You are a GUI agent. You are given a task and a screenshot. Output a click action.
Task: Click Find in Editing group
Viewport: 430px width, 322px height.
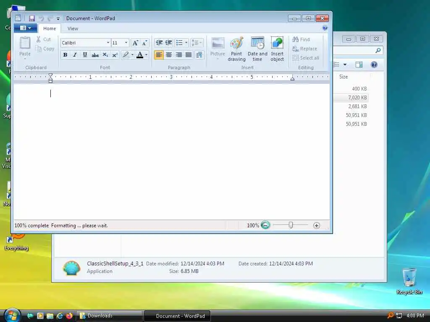[x=301, y=39]
